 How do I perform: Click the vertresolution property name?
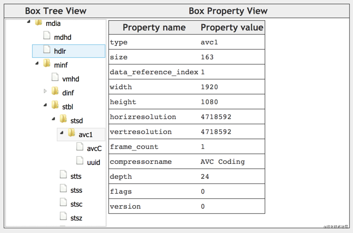tap(141, 132)
